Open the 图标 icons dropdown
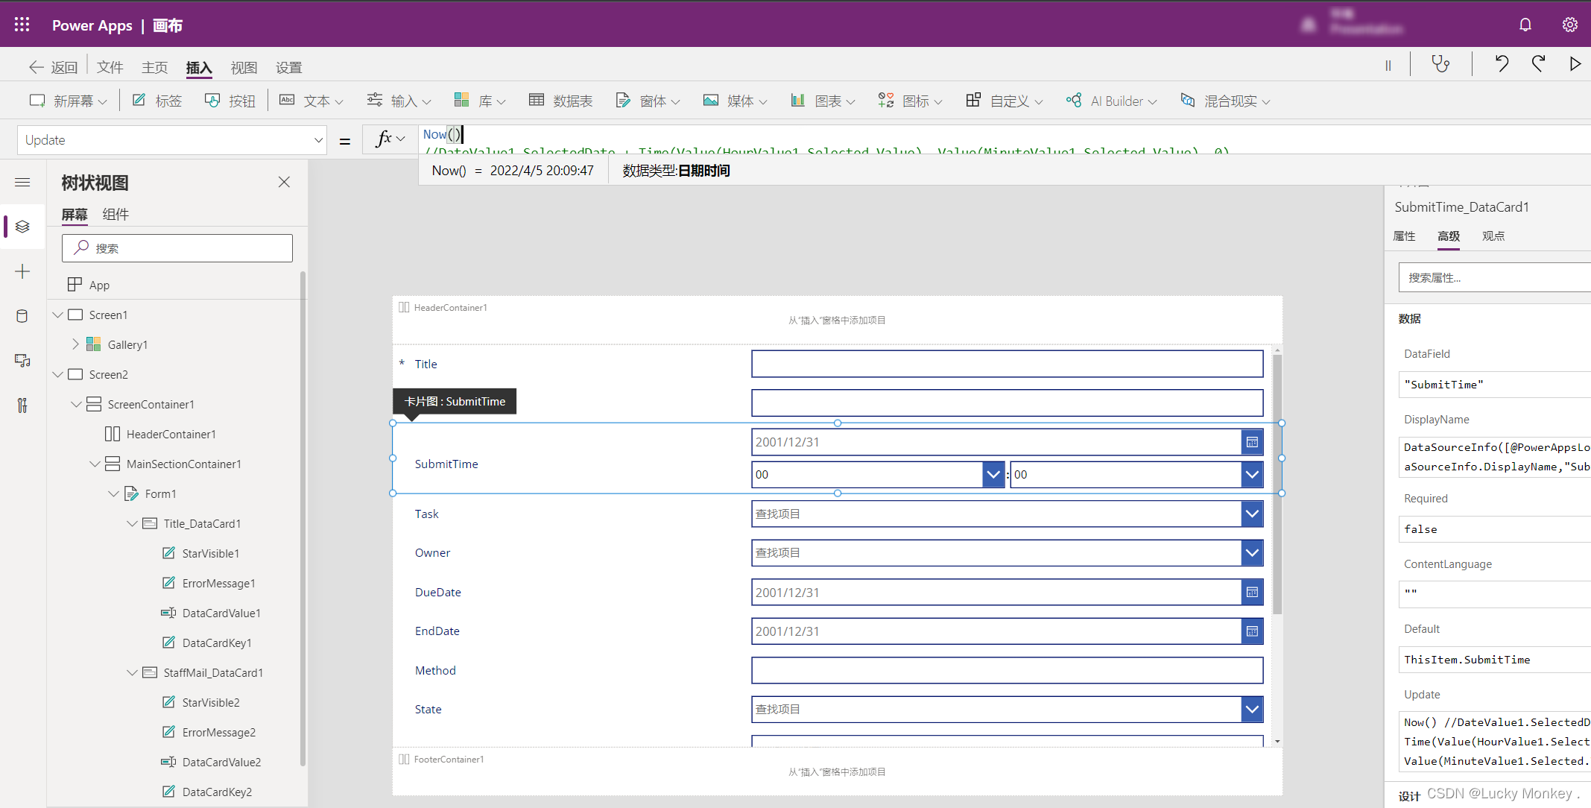 (911, 101)
